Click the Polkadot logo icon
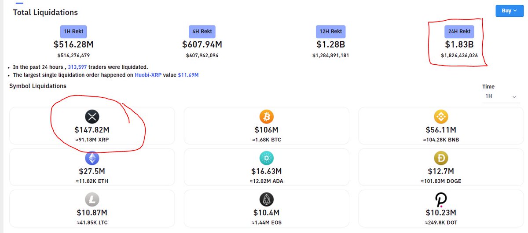Screen dimensions: 528x233 point(441,200)
